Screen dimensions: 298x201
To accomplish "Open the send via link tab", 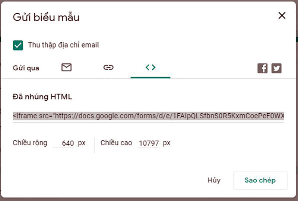I will point(108,68).
